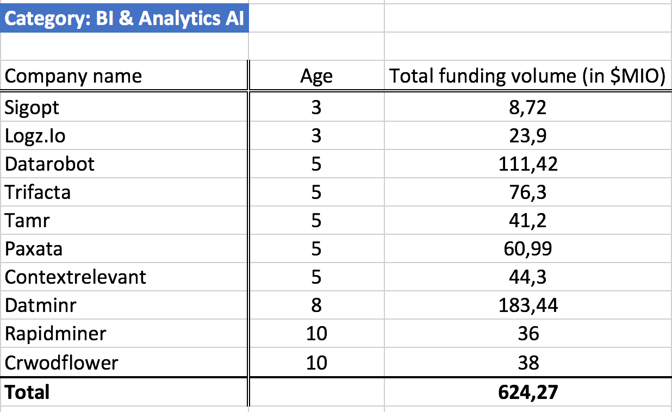The height and width of the screenshot is (412, 672).
Task: Click Paxata's funding value 60,99
Action: 527,248
